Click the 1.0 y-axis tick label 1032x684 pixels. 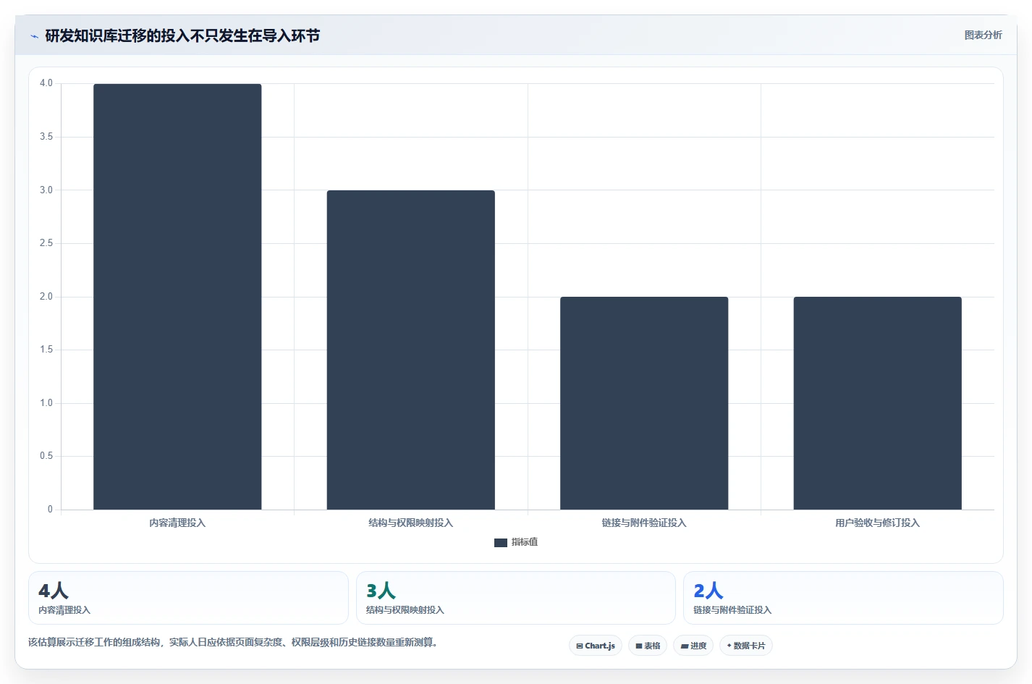pos(46,403)
